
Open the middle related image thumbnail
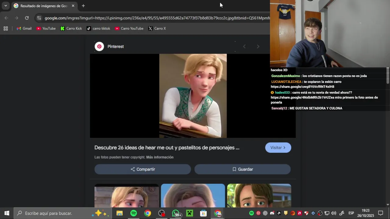(193, 196)
